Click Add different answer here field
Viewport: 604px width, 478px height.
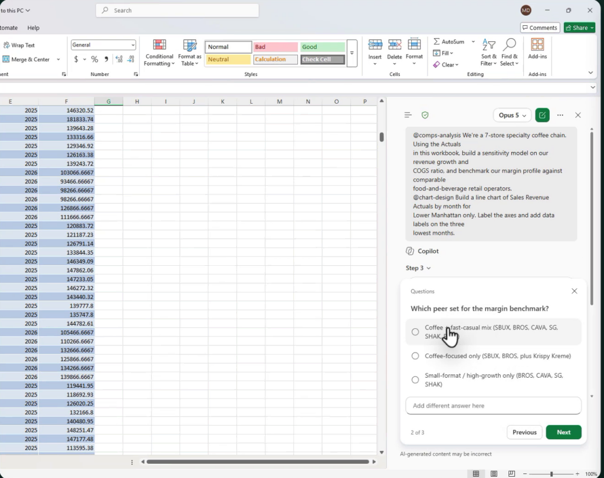pos(493,406)
